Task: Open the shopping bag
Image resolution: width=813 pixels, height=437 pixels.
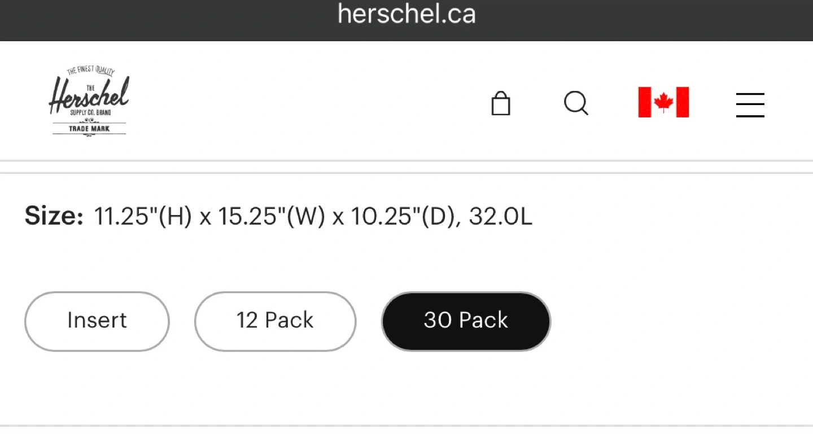Action: point(501,104)
